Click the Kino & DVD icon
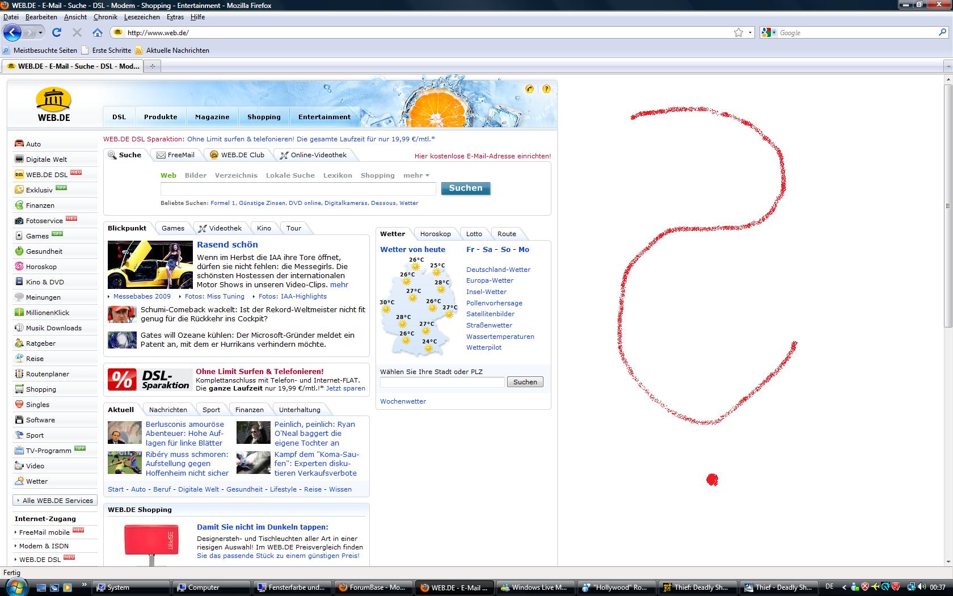The image size is (953, 596). (x=19, y=282)
